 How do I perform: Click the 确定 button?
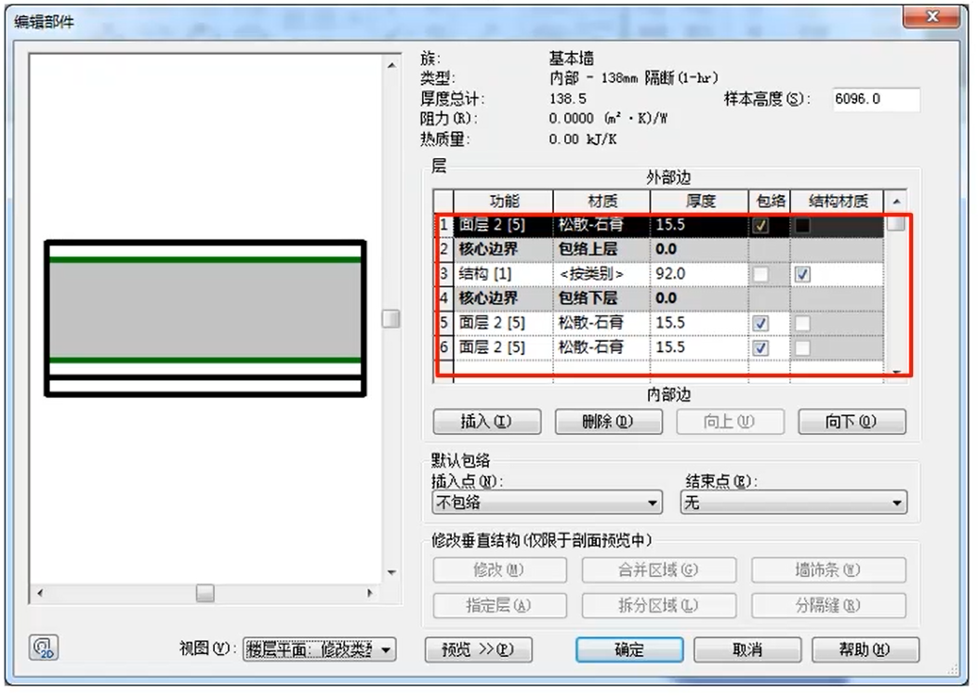(629, 650)
